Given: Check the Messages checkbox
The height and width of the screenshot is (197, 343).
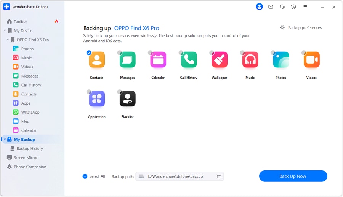Looking at the screenshot, I should tap(119, 52).
